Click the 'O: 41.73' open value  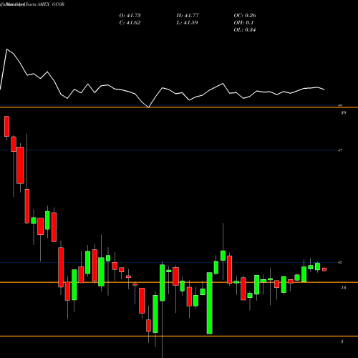pos(130,16)
